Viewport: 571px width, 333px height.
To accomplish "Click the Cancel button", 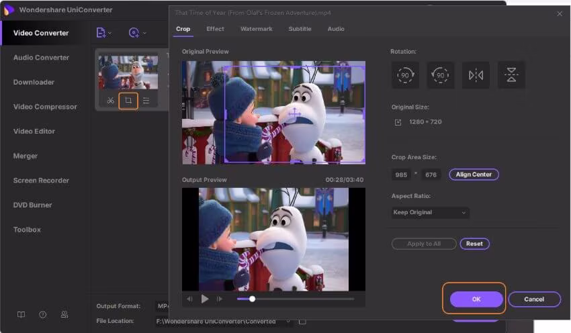I will point(534,299).
